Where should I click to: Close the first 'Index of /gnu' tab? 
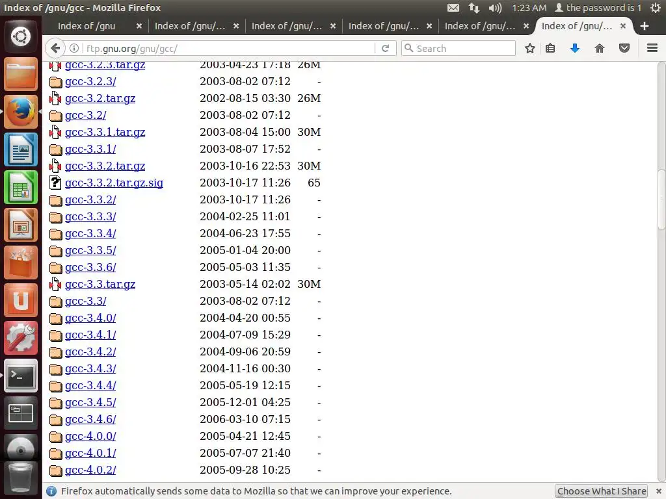click(x=139, y=26)
